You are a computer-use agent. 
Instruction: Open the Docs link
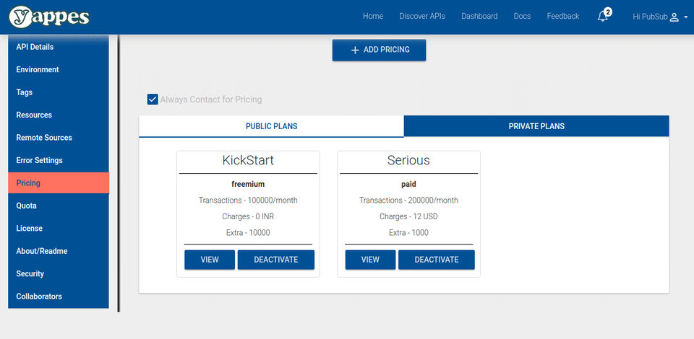(x=522, y=17)
